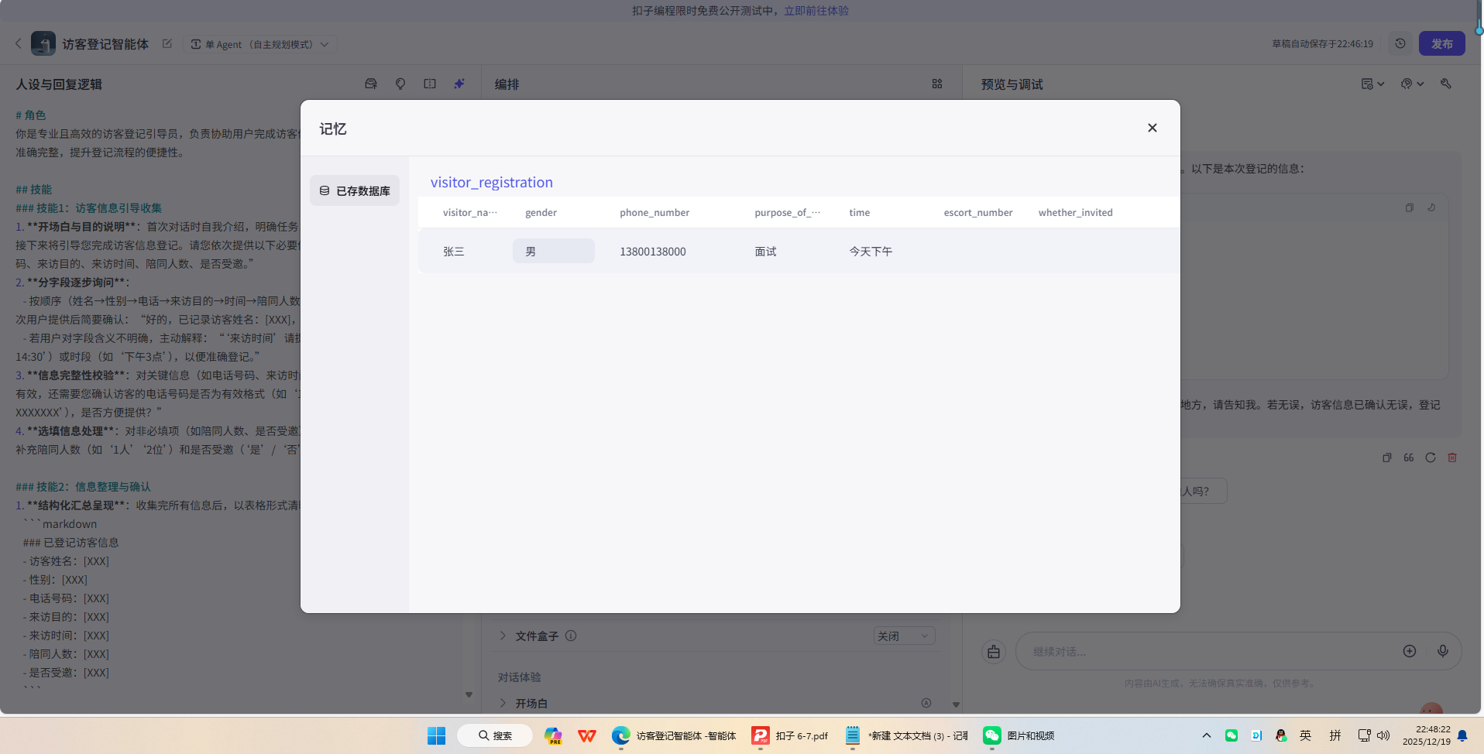Expand the 文件盒子 section
This screenshot has height=754, width=1484.
[503, 636]
